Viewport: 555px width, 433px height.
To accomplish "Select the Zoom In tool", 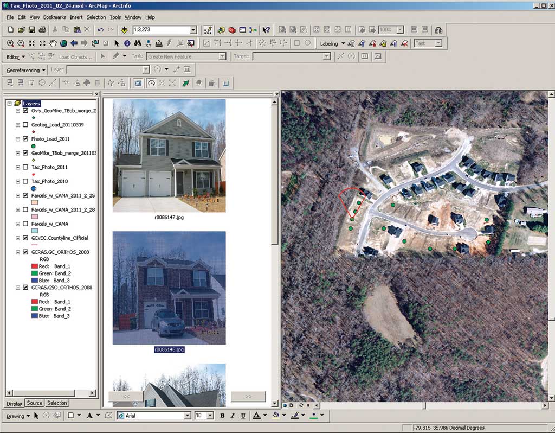I will click(11, 43).
